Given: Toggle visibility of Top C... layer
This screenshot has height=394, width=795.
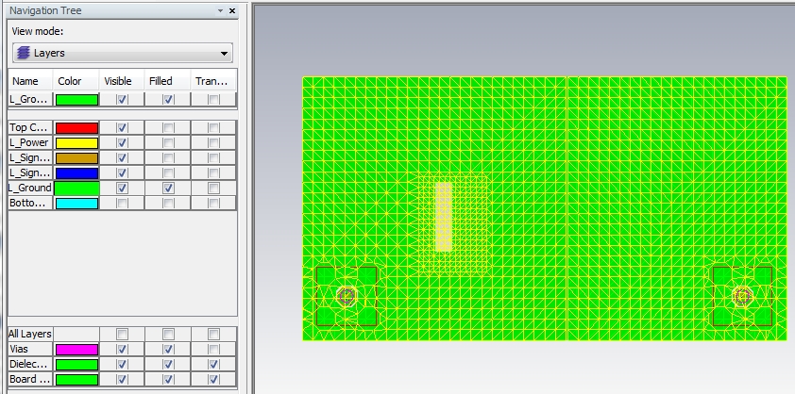Looking at the screenshot, I should [x=122, y=127].
